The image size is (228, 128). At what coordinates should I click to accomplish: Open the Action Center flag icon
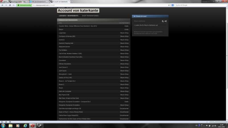207,126
